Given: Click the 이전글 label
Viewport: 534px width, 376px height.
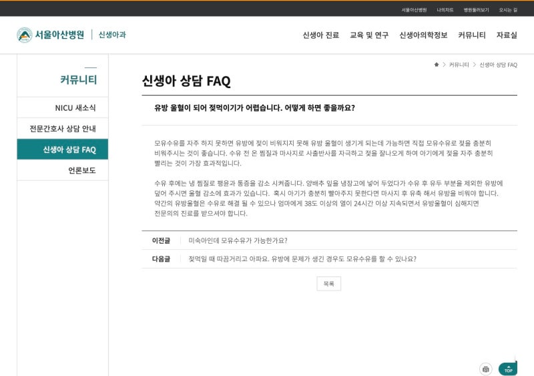Looking at the screenshot, I should click(161, 240).
